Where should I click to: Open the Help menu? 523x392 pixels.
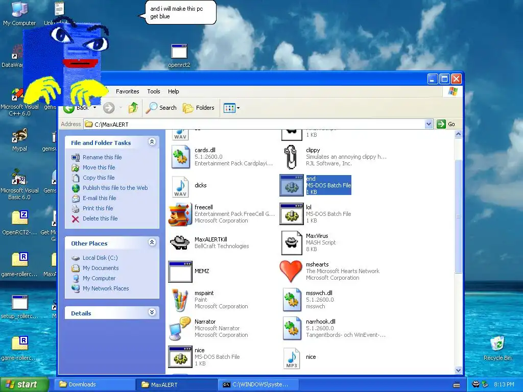[x=174, y=91]
